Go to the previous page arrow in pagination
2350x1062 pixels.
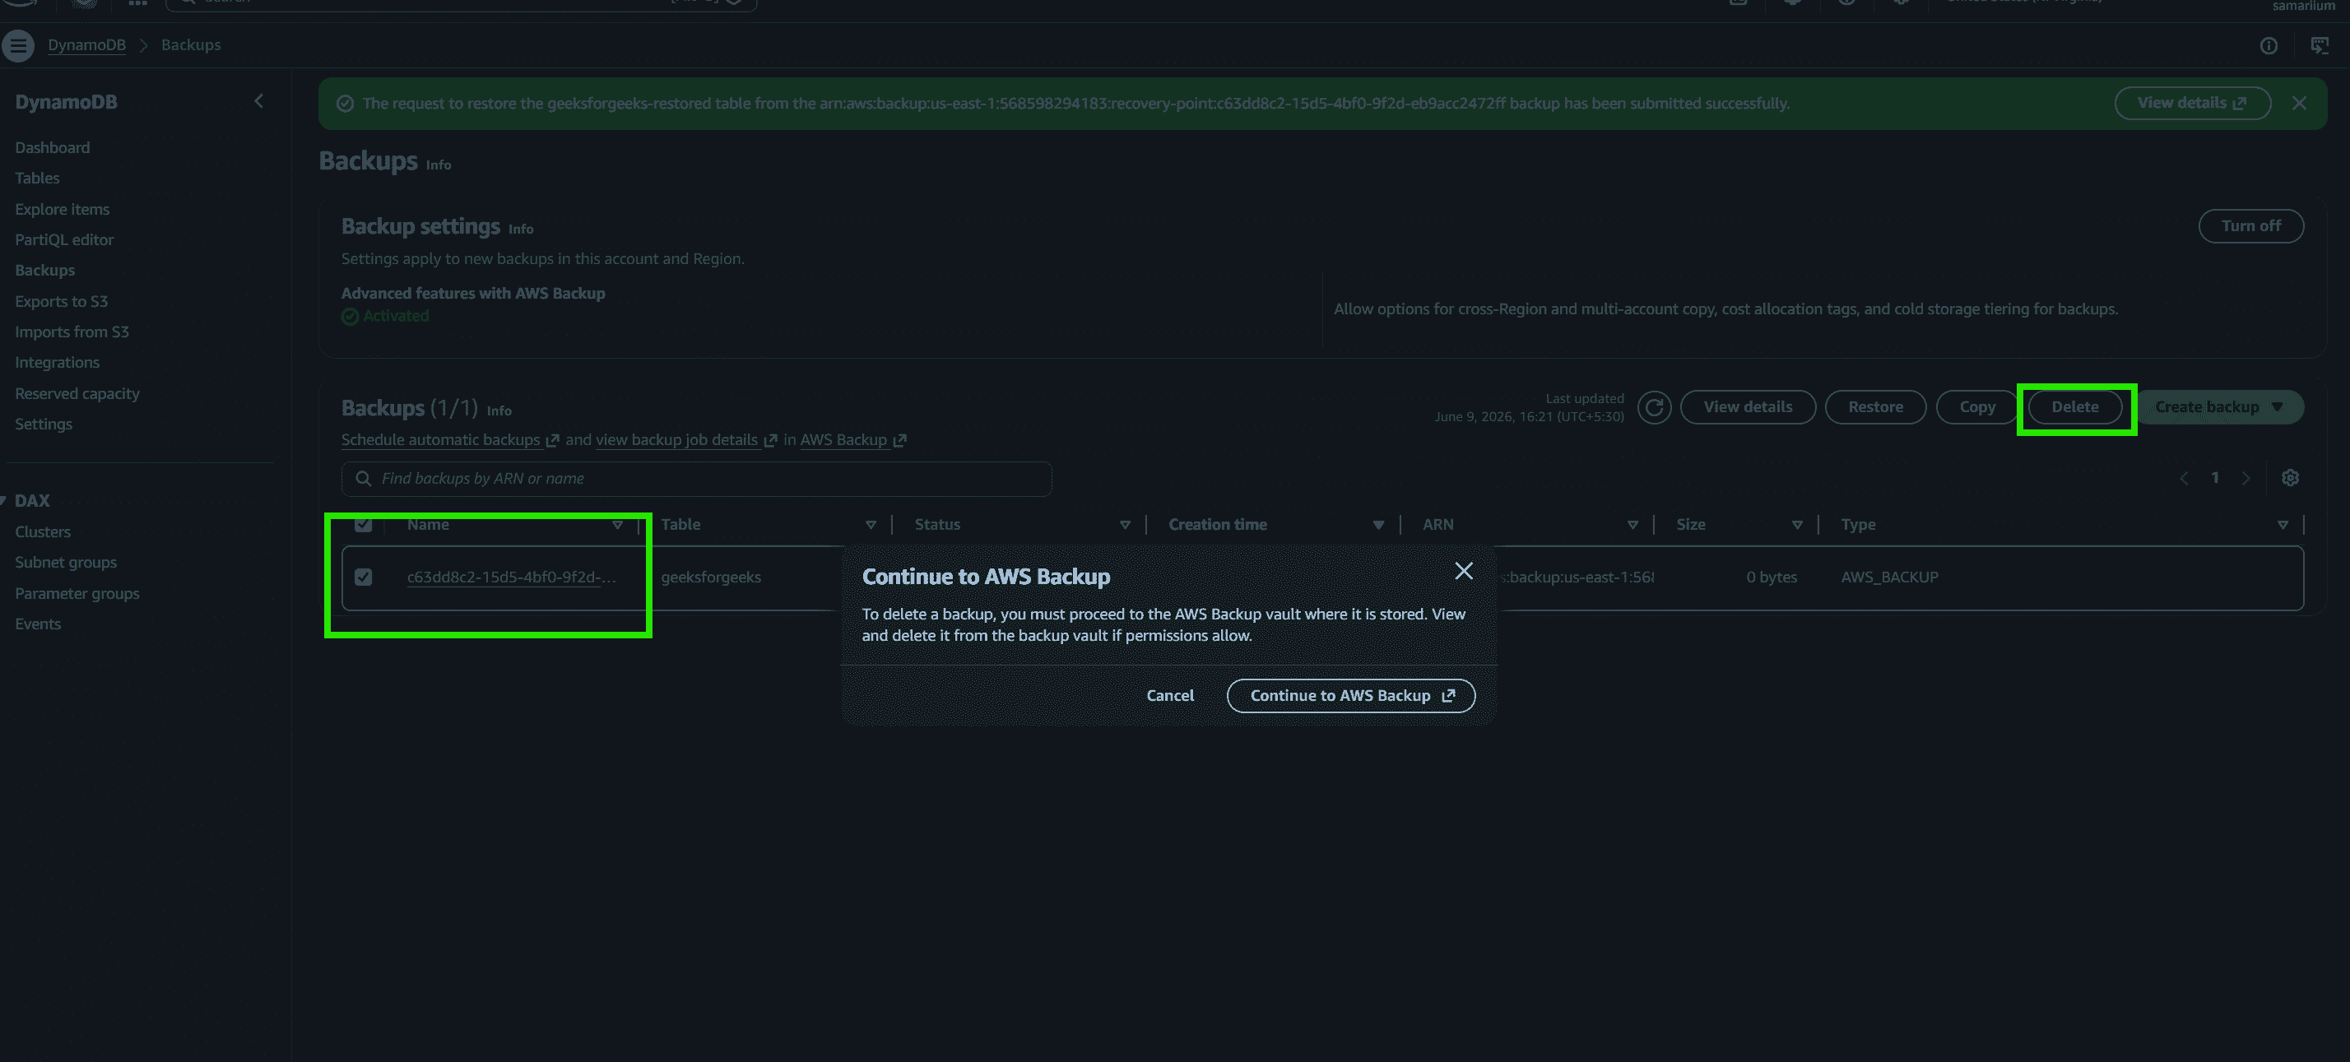(x=2184, y=478)
